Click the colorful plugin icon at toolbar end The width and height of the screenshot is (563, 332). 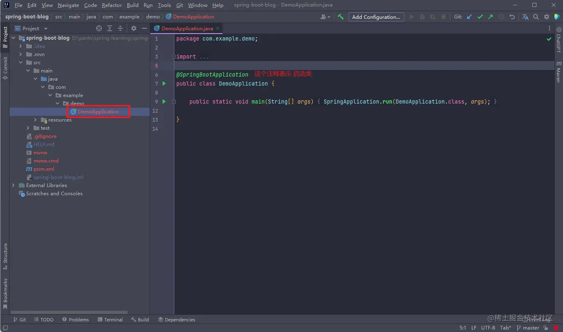557,17
